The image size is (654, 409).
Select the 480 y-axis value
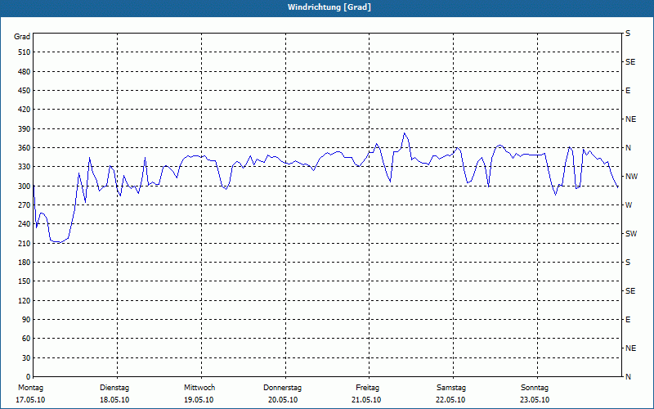(x=25, y=72)
